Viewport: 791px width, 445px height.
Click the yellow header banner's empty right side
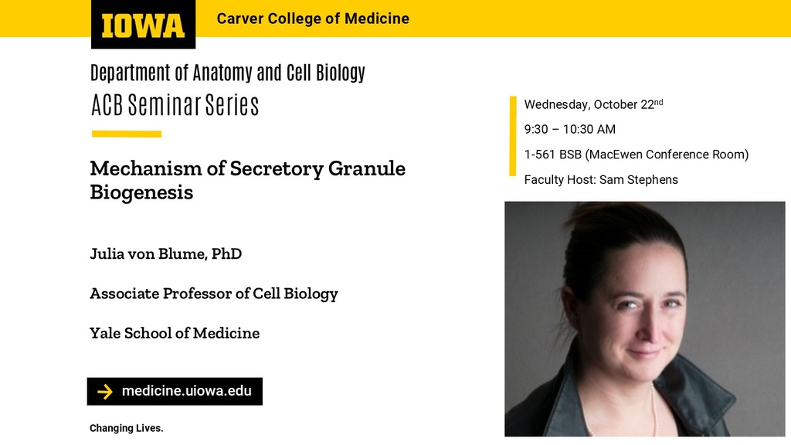click(x=618, y=19)
